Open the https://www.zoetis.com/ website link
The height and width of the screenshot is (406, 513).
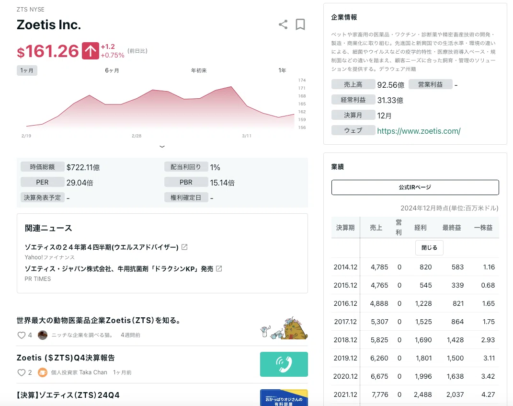(x=419, y=131)
